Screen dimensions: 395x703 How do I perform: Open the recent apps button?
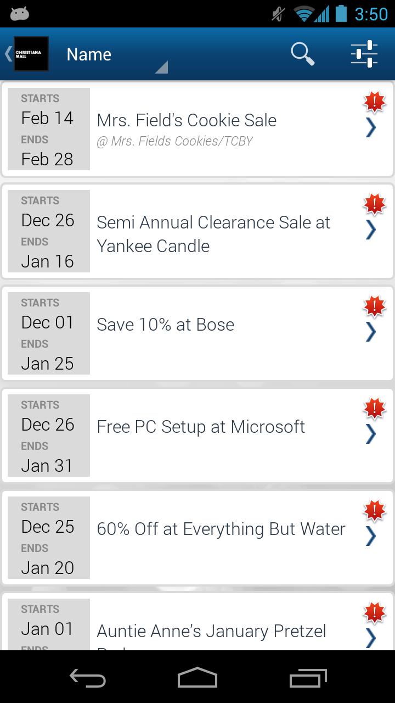[x=308, y=678]
